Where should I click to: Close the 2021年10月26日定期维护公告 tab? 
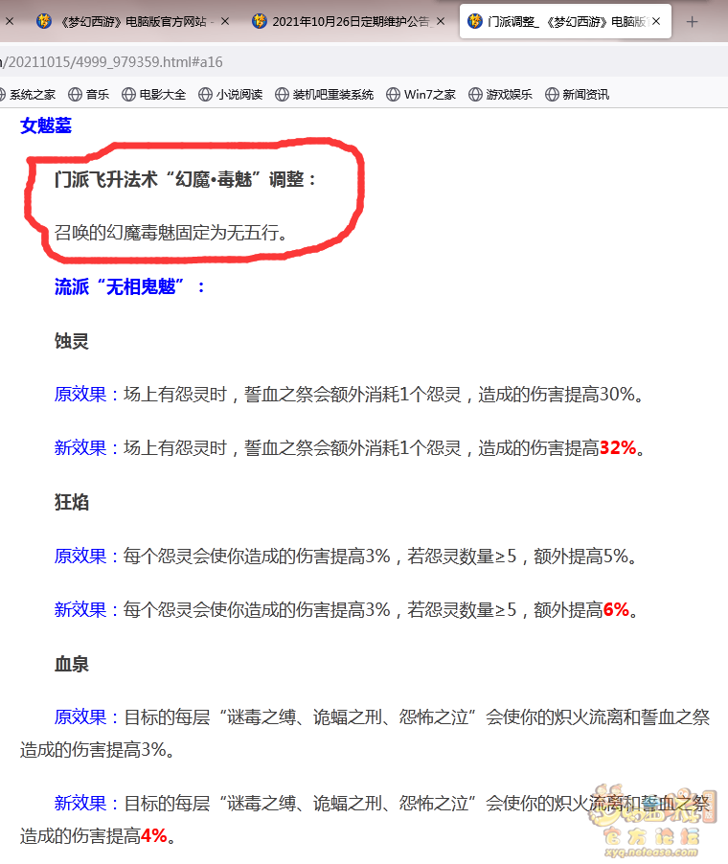point(441,21)
